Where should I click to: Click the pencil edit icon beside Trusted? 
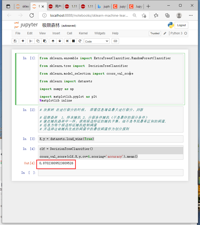pos(165,33)
